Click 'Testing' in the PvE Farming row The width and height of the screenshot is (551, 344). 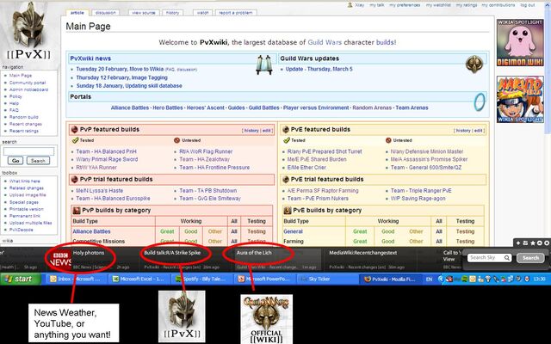[465, 242]
